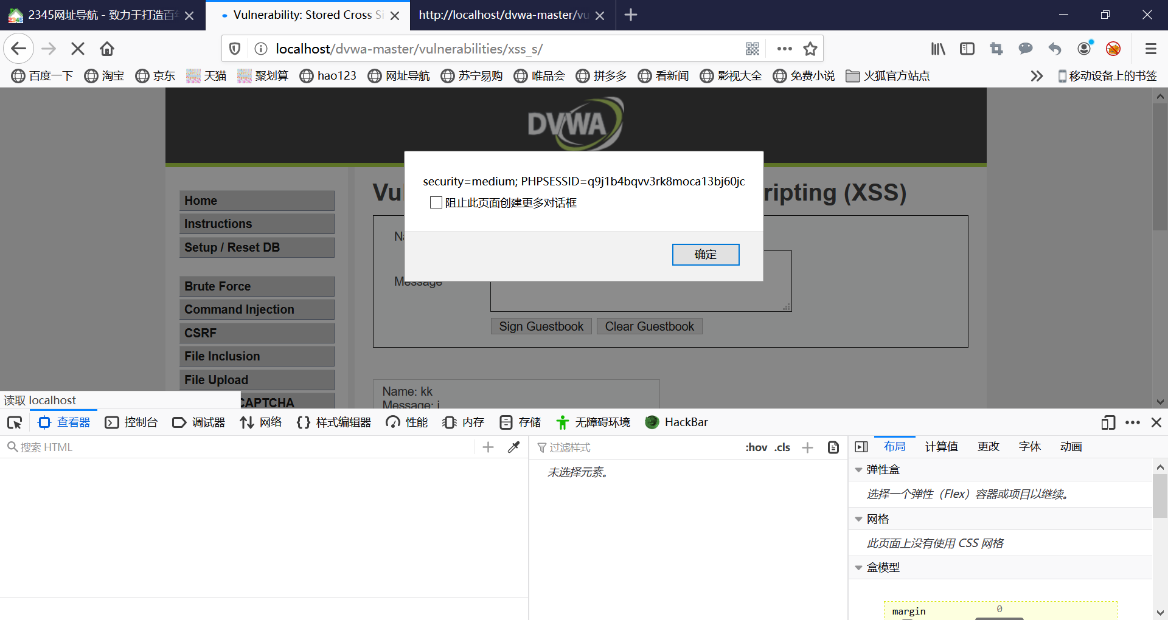Screen dimensions: 1168x620
Task: Close the developer tools panel
Action: point(1156,422)
